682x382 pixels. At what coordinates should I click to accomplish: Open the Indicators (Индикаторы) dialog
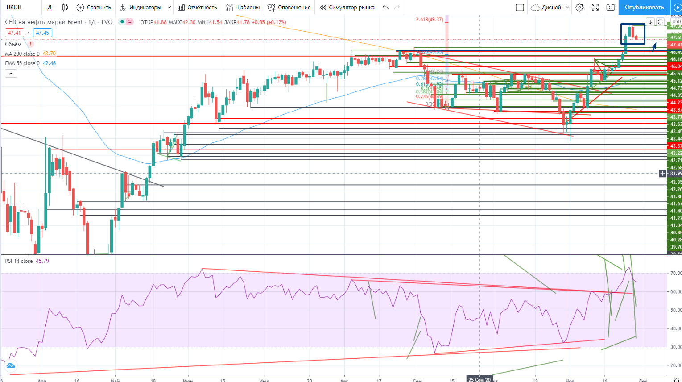pos(141,7)
